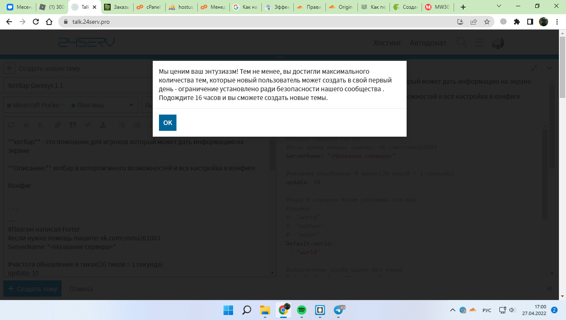Switch to the Origin browser tab

click(x=341, y=7)
